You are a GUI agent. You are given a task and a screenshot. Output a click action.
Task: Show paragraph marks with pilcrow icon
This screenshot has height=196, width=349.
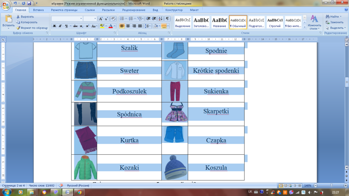[x=167, y=19]
